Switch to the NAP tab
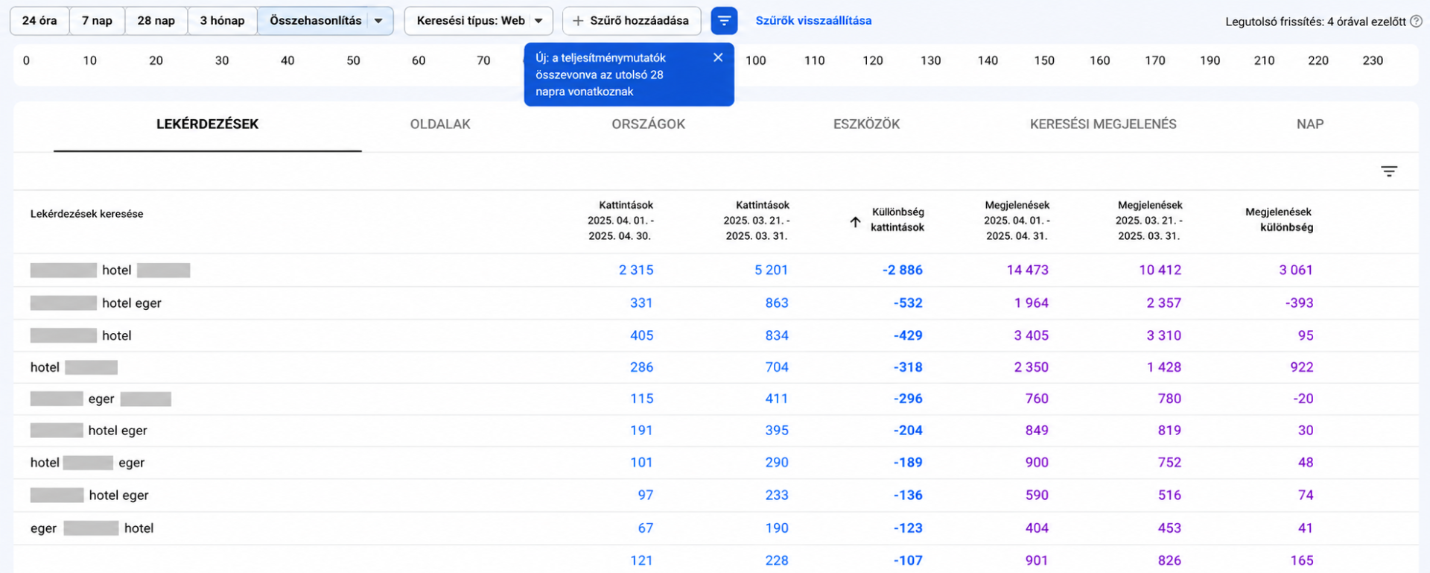Screen dimensions: 1430x573 pos(1310,124)
